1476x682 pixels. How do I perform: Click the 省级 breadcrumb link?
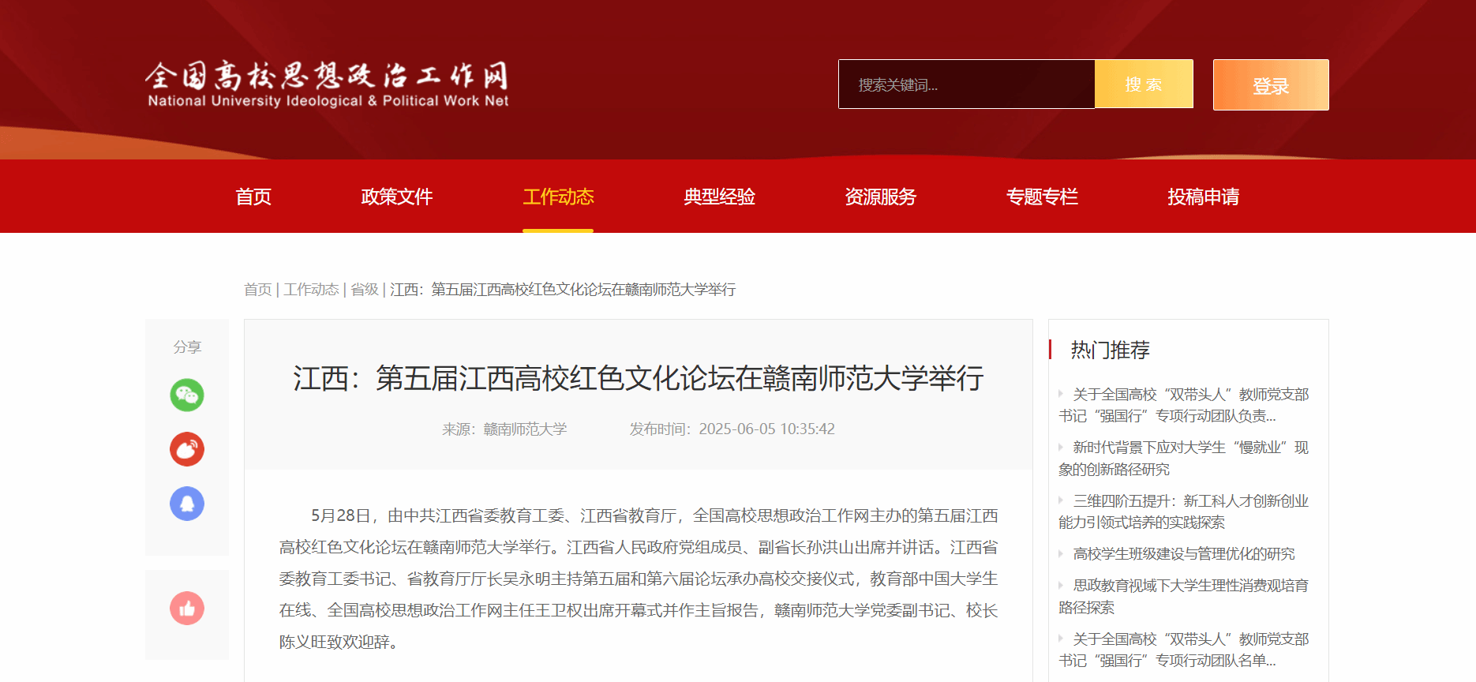coord(365,290)
